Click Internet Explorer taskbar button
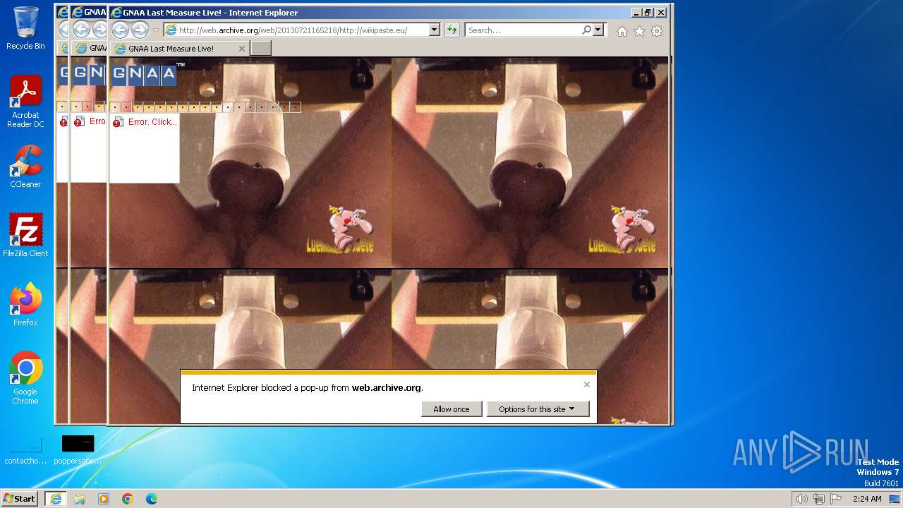The width and height of the screenshot is (903, 508). coord(56,499)
